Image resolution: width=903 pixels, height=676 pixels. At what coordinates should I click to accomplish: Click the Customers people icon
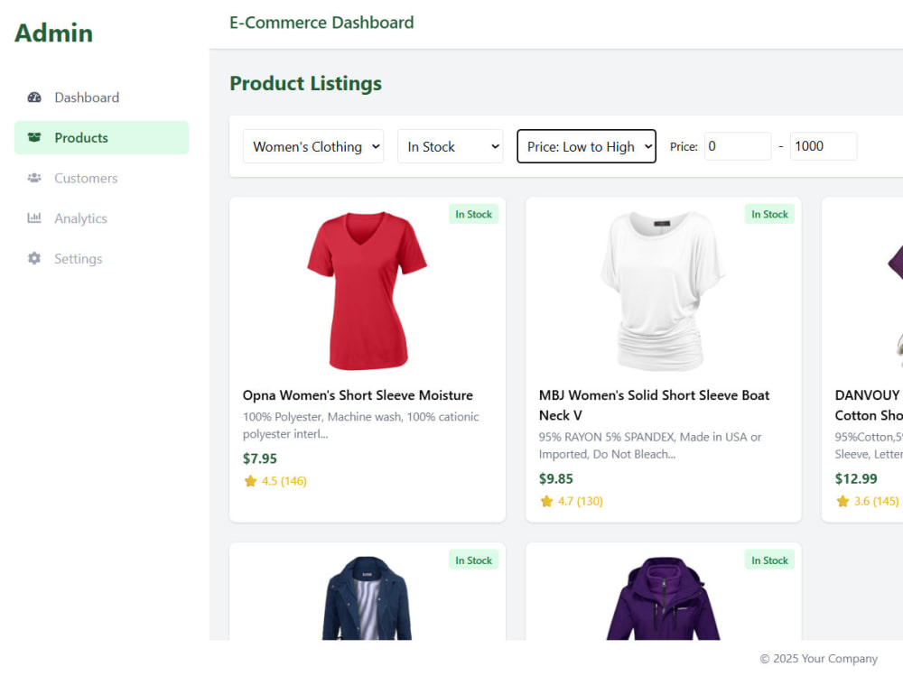pos(34,178)
